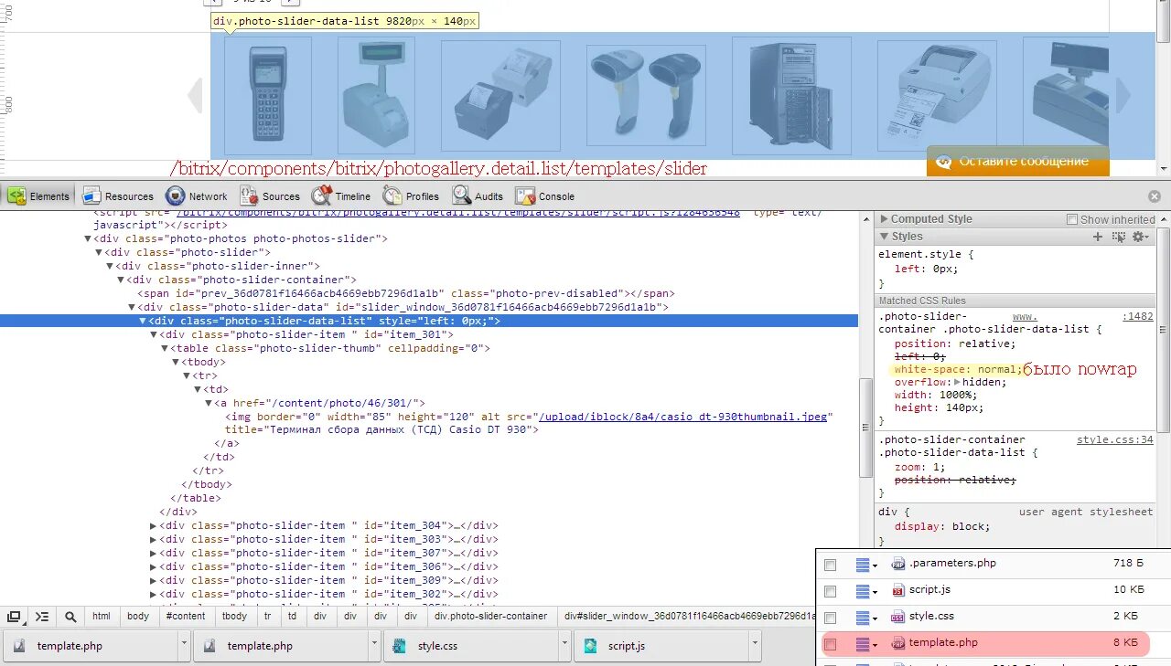Click the script.js file type icon in the file list

(x=898, y=590)
